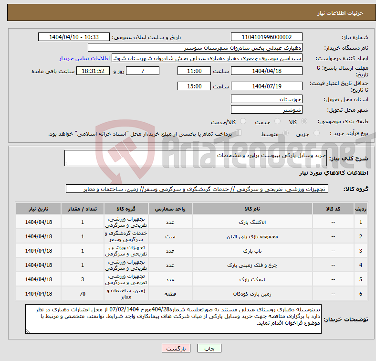Click the province field خوزستان

tap(266, 99)
